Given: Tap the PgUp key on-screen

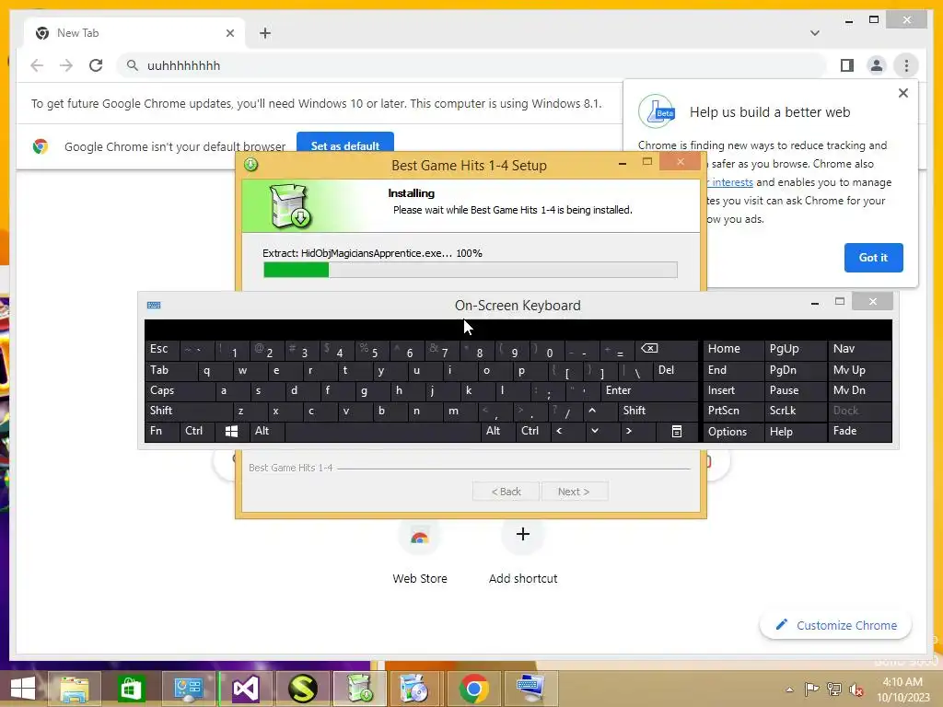Looking at the screenshot, I should (795, 350).
